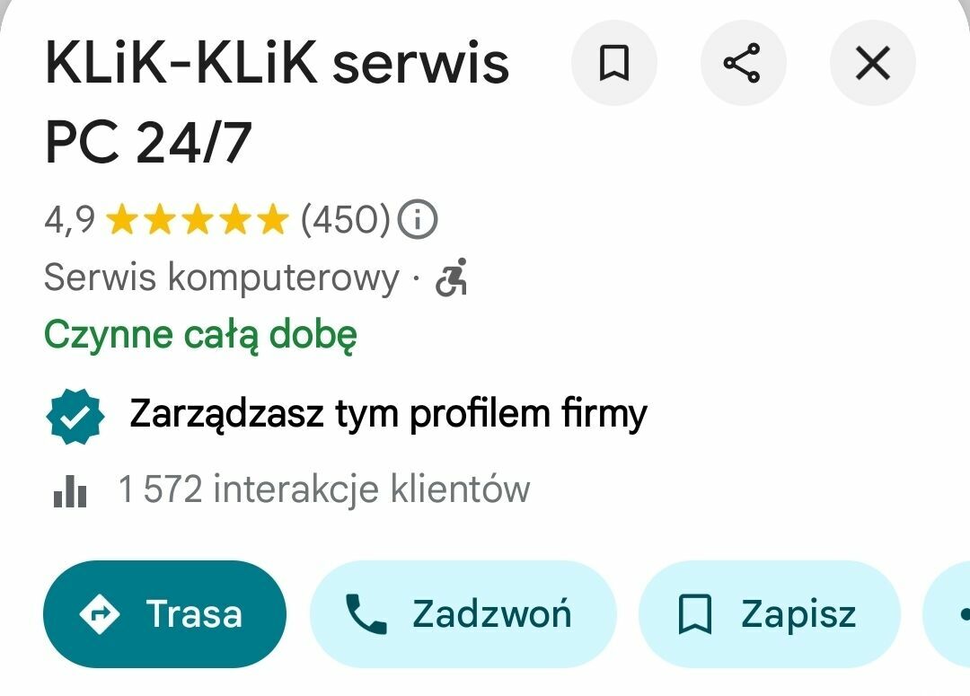Screen dimensions: 970x696
Task: Share this business via the share icon
Action: [x=743, y=63]
